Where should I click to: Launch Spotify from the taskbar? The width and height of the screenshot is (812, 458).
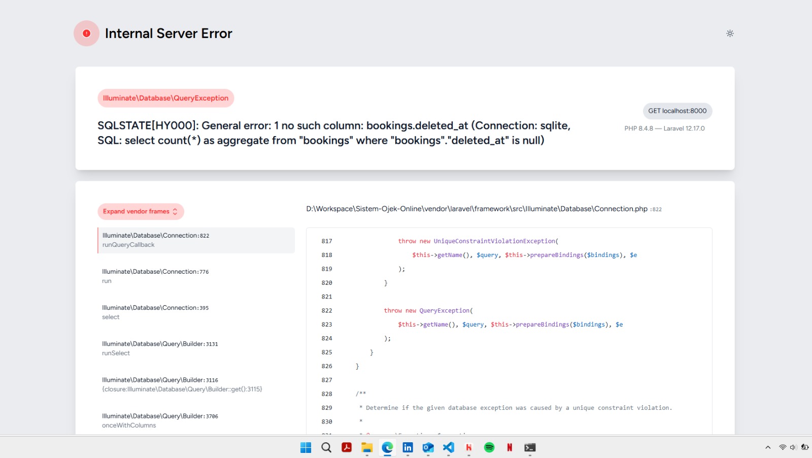point(489,447)
